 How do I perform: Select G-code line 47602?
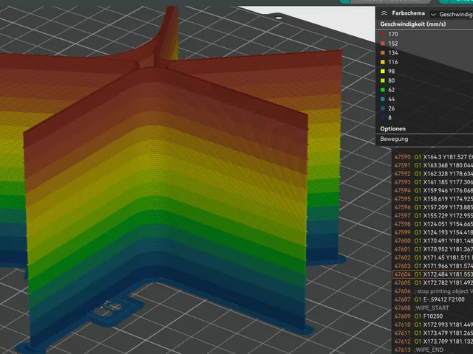click(433, 257)
